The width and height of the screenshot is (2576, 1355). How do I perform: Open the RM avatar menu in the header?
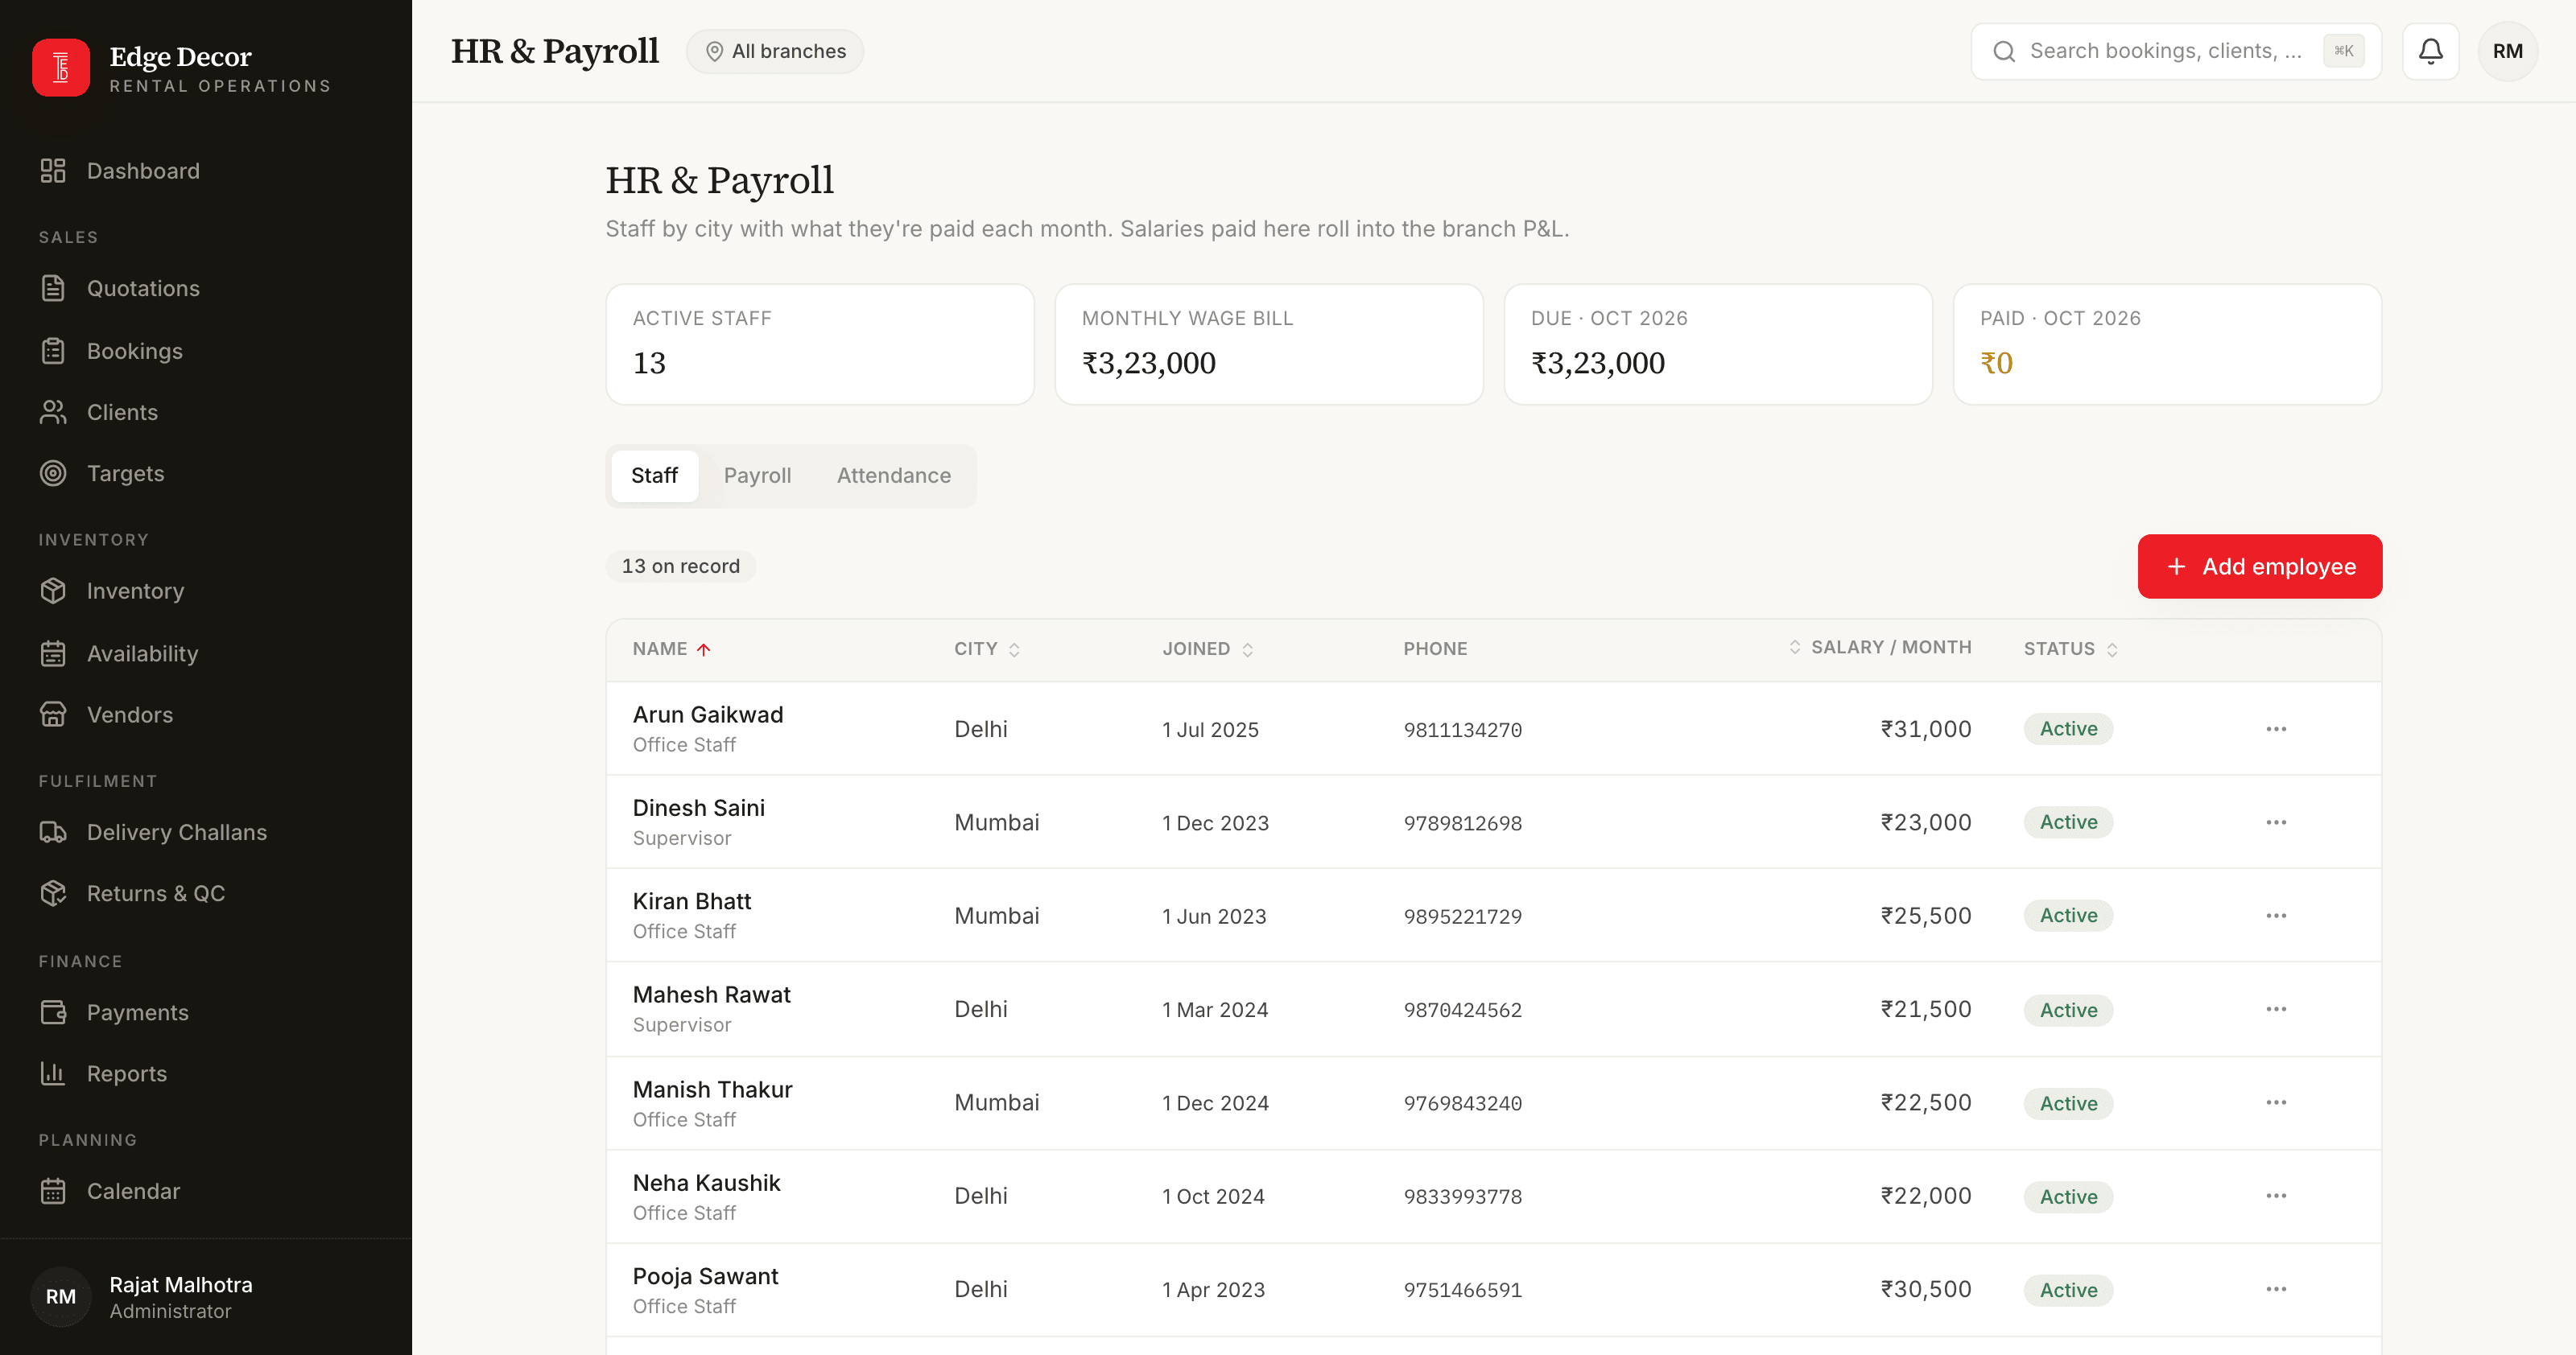click(2508, 51)
